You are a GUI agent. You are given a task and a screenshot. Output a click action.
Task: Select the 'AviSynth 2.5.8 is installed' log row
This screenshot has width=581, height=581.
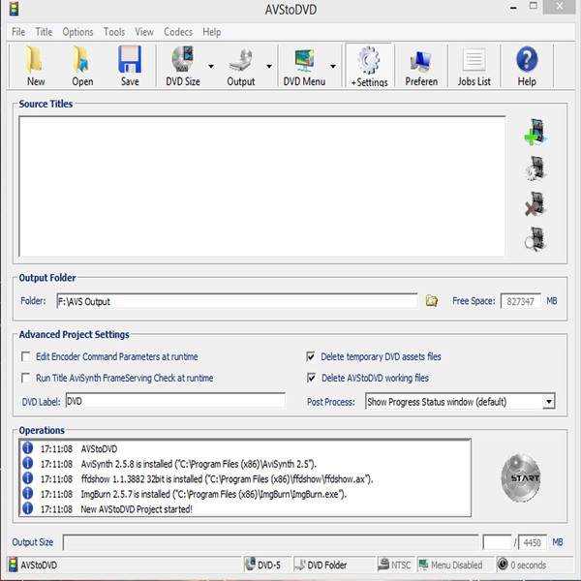[245, 464]
